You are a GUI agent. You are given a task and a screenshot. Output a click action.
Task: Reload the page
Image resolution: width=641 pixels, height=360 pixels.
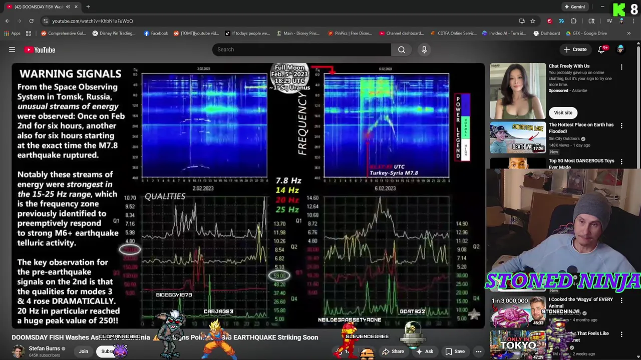[x=31, y=21]
